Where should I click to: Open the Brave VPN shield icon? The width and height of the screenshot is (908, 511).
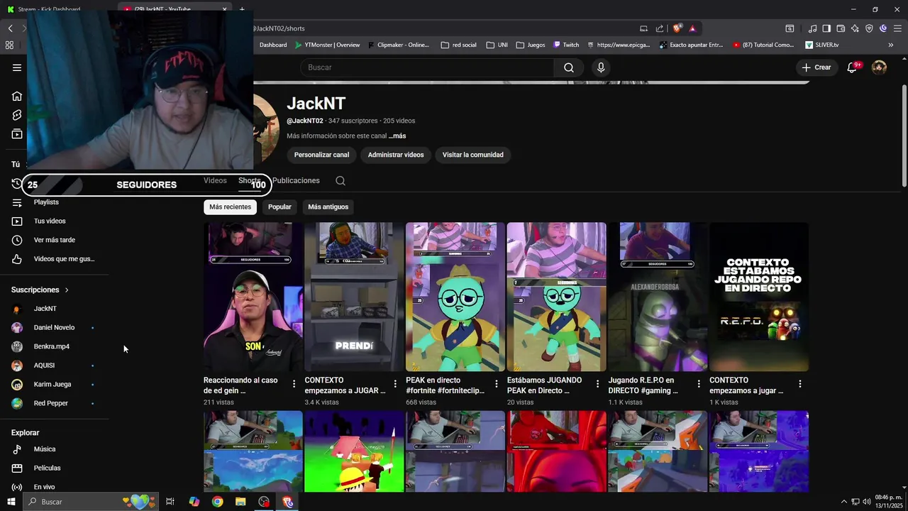point(869,28)
